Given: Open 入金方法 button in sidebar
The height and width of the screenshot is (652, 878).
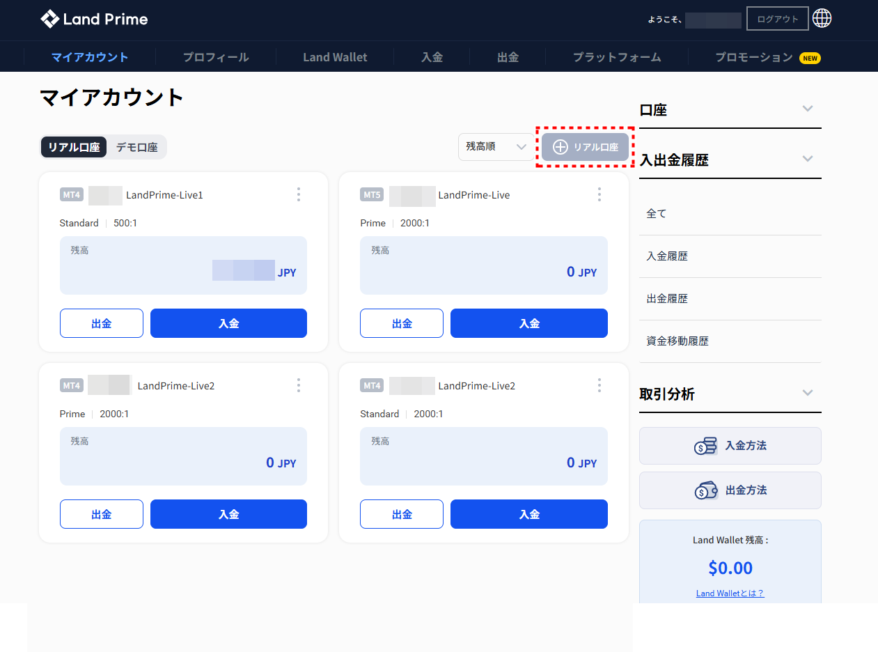Looking at the screenshot, I should coord(730,446).
